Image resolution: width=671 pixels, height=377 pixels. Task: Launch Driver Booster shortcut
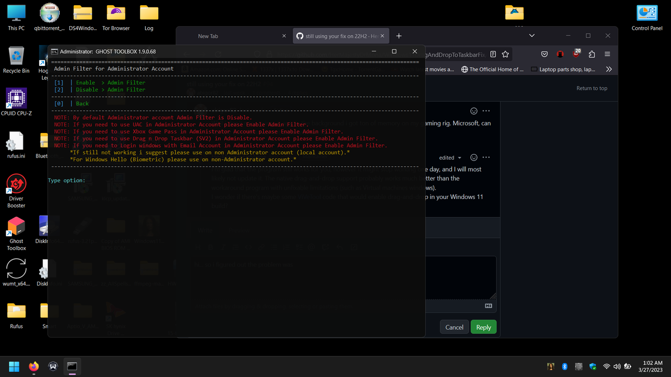coord(16,191)
